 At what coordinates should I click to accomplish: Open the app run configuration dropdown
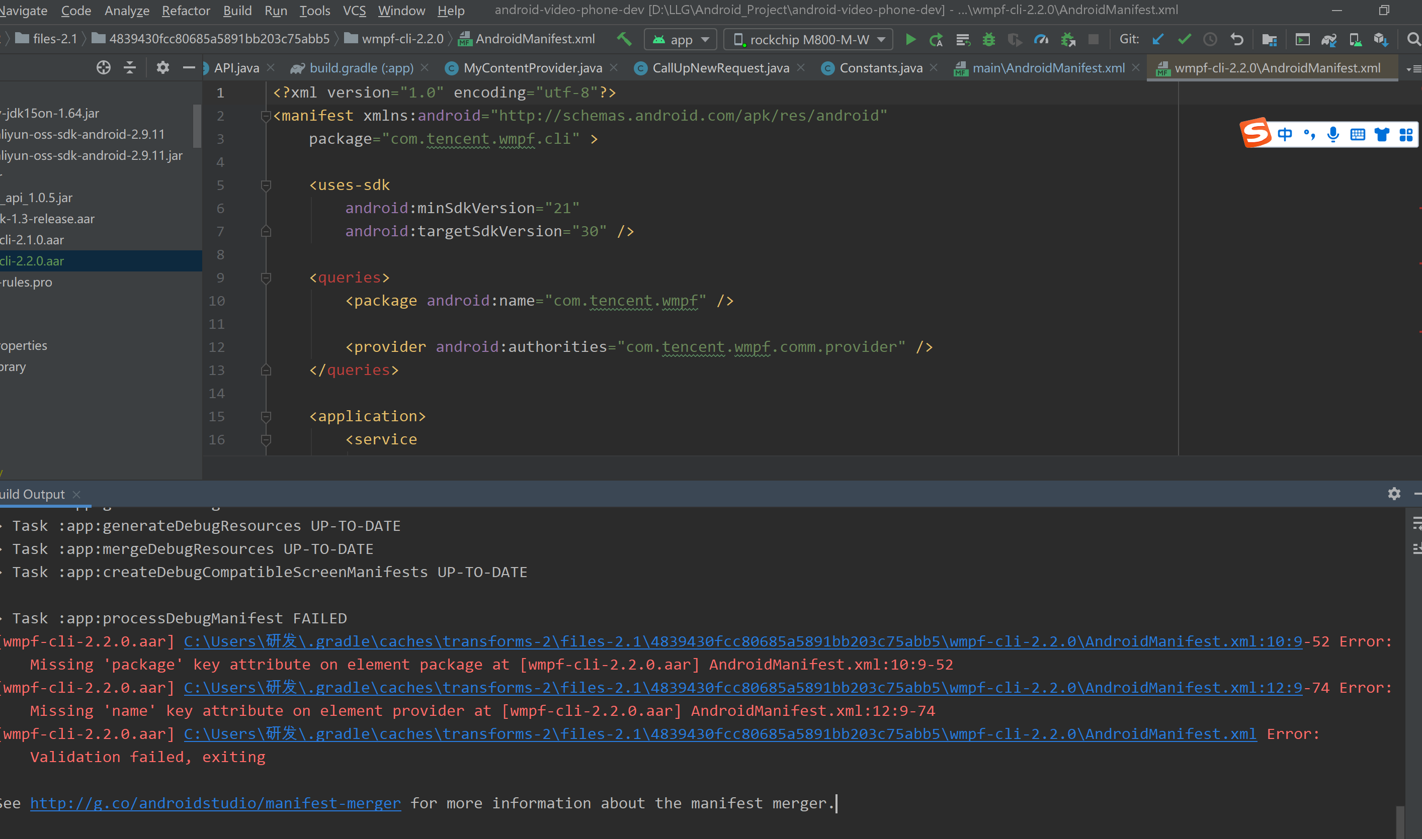pyautogui.click(x=681, y=39)
